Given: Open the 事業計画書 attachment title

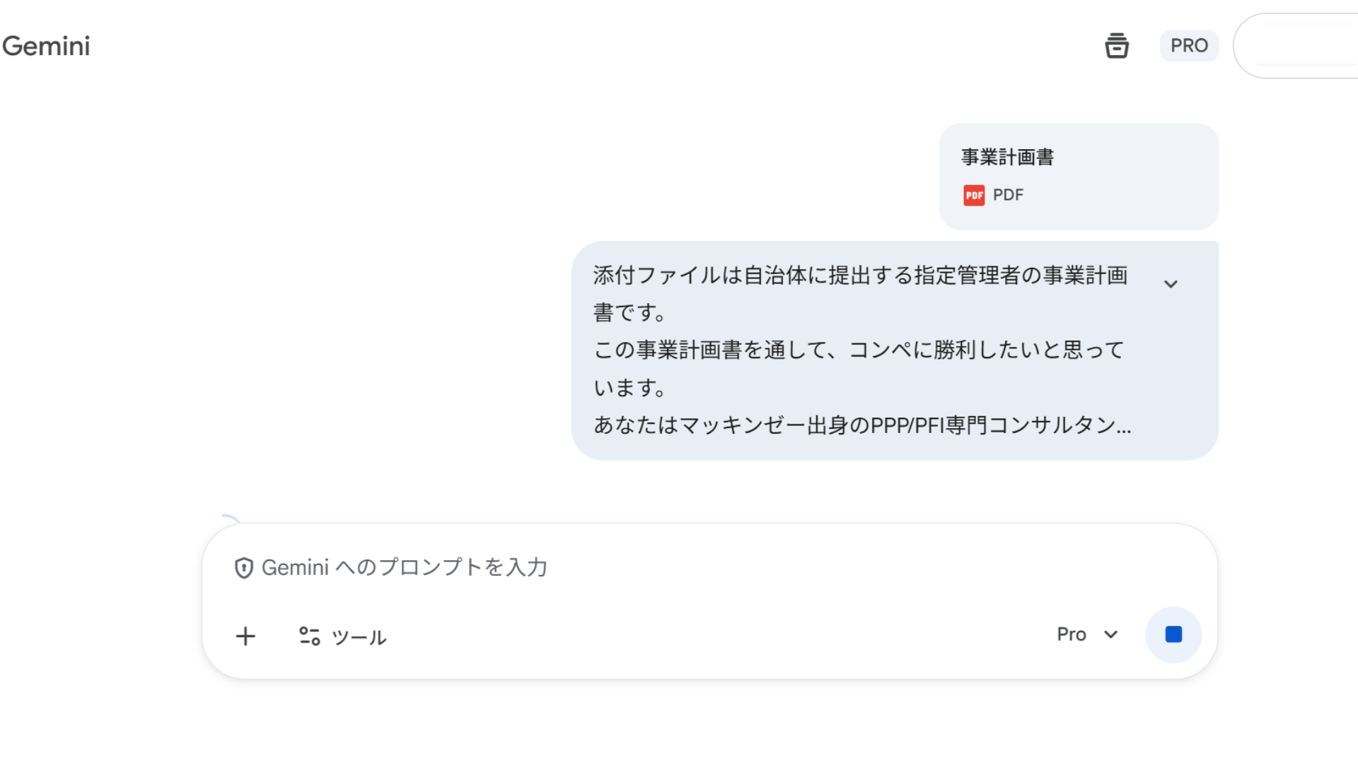Looking at the screenshot, I should pos(1007,157).
